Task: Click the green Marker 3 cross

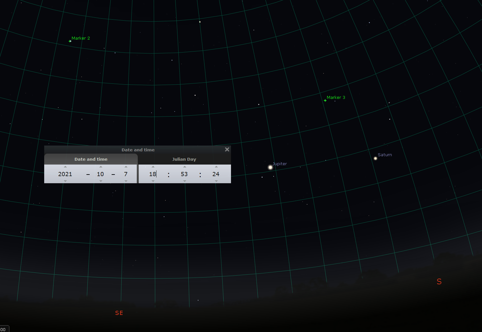Action: pyautogui.click(x=325, y=100)
